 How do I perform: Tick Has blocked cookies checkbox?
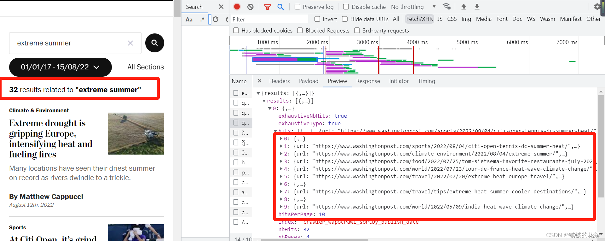(236, 30)
